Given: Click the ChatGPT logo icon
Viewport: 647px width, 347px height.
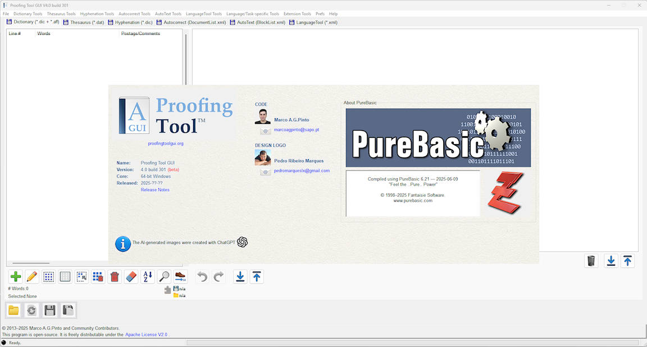Looking at the screenshot, I should [x=242, y=242].
